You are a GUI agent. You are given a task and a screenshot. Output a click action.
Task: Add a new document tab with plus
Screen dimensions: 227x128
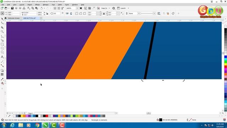41,18
